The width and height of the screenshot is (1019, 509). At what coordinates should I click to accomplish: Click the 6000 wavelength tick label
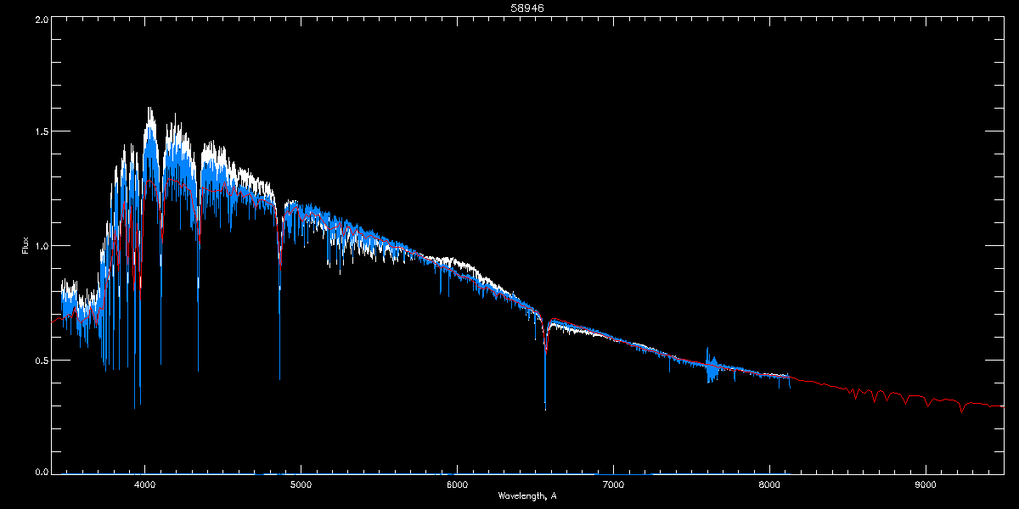457,485
